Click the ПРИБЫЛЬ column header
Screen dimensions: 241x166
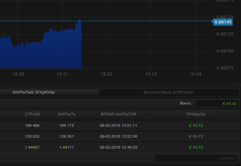pyautogui.click(x=196, y=114)
